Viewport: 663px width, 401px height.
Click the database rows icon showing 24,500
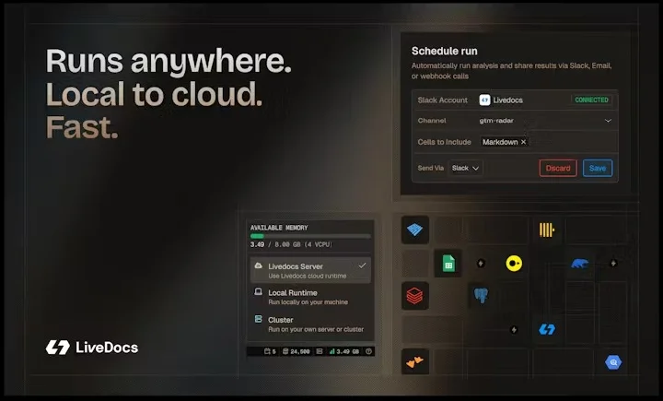coord(296,351)
